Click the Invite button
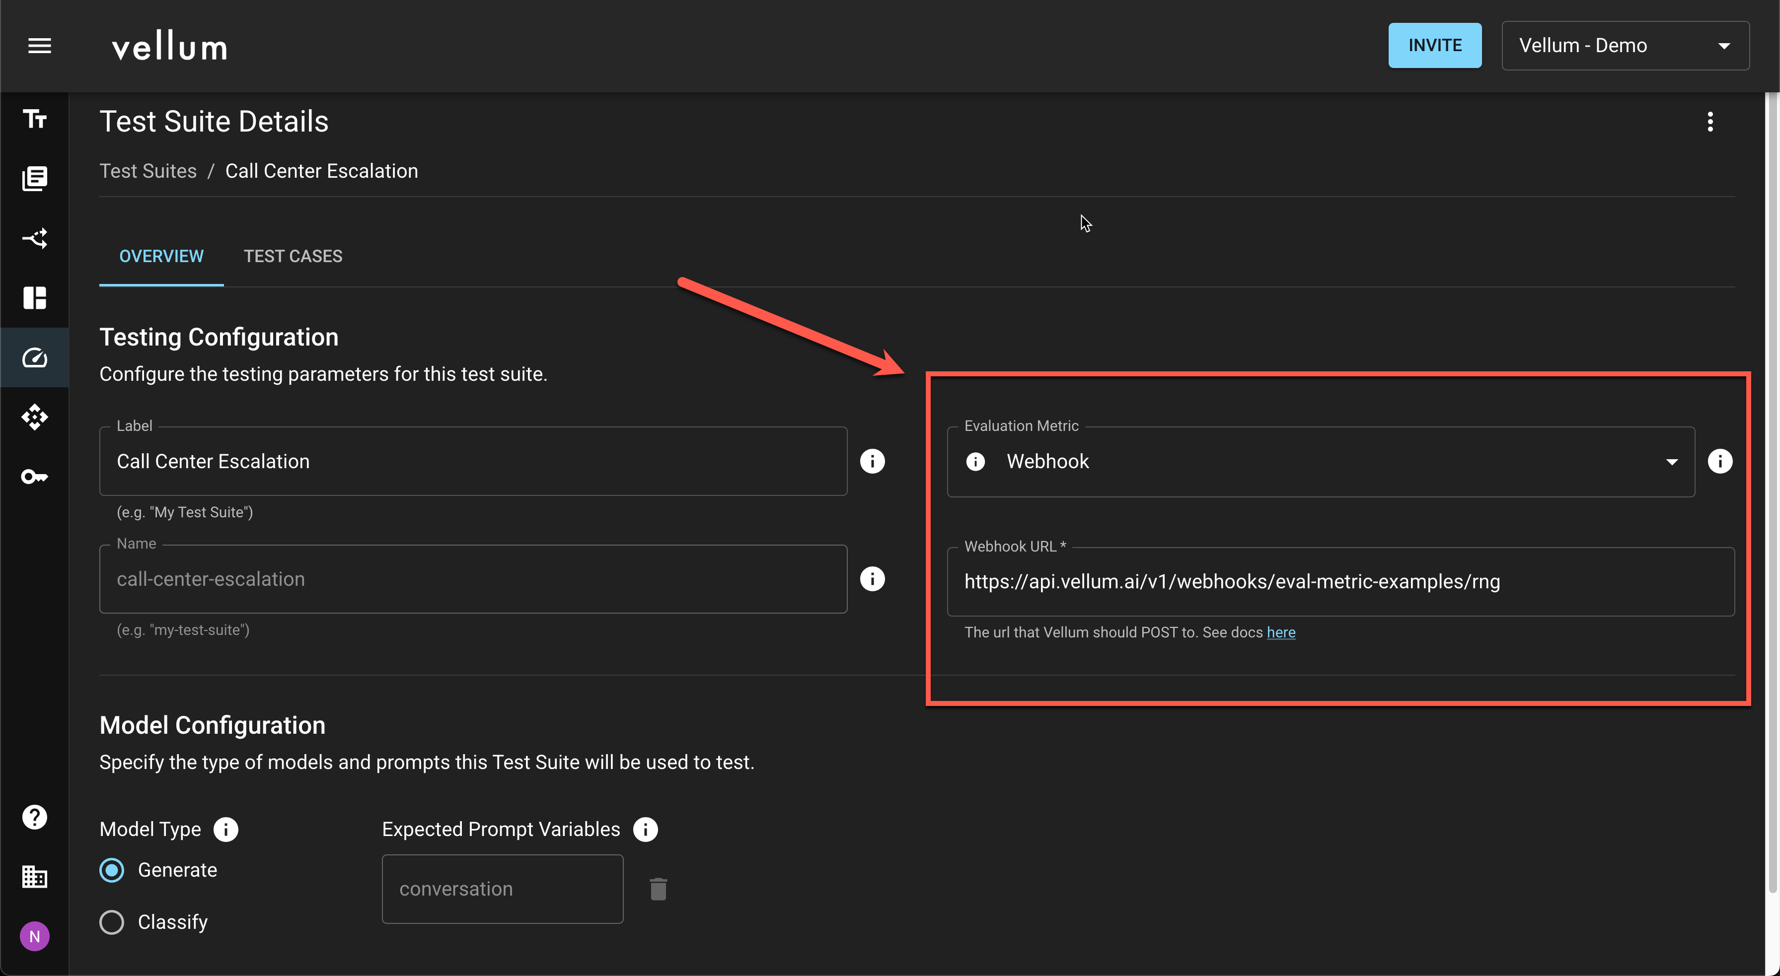 (x=1434, y=46)
